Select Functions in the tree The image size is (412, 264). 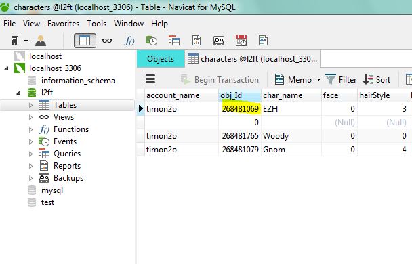71,129
